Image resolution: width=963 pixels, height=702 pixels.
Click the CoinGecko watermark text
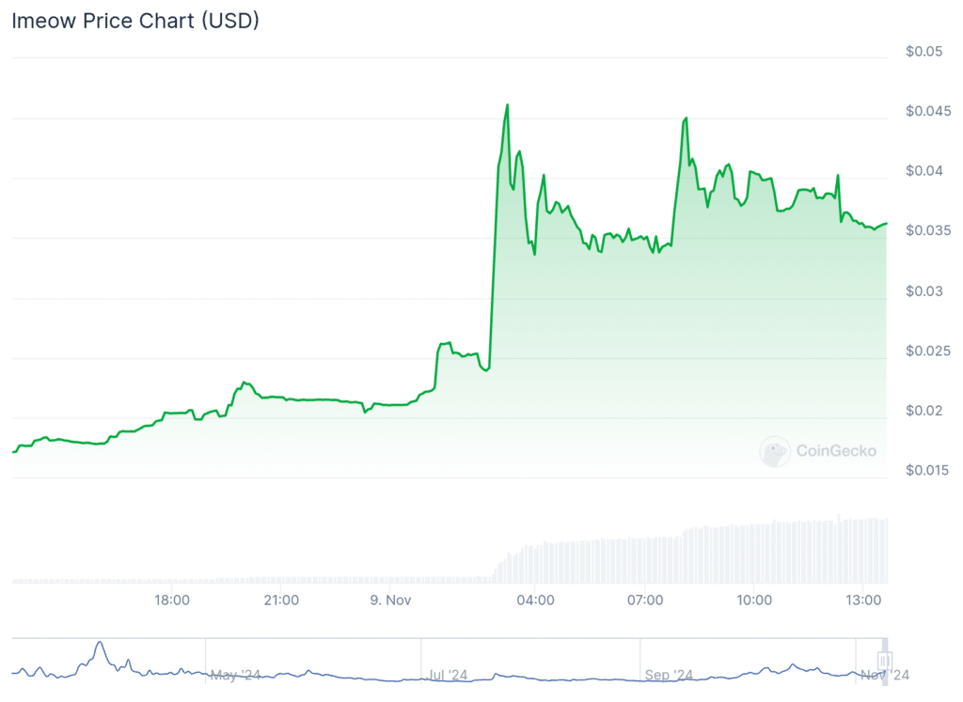pos(836,451)
